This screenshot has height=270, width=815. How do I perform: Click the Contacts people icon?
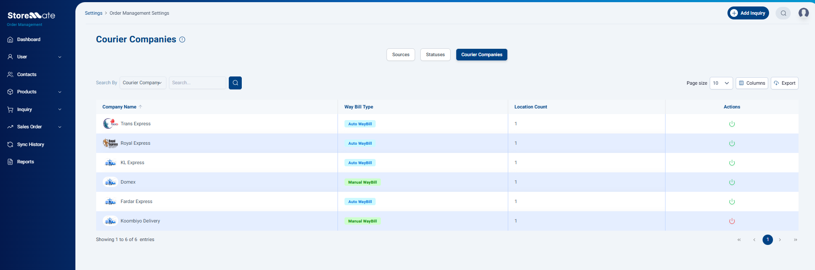pyautogui.click(x=10, y=75)
